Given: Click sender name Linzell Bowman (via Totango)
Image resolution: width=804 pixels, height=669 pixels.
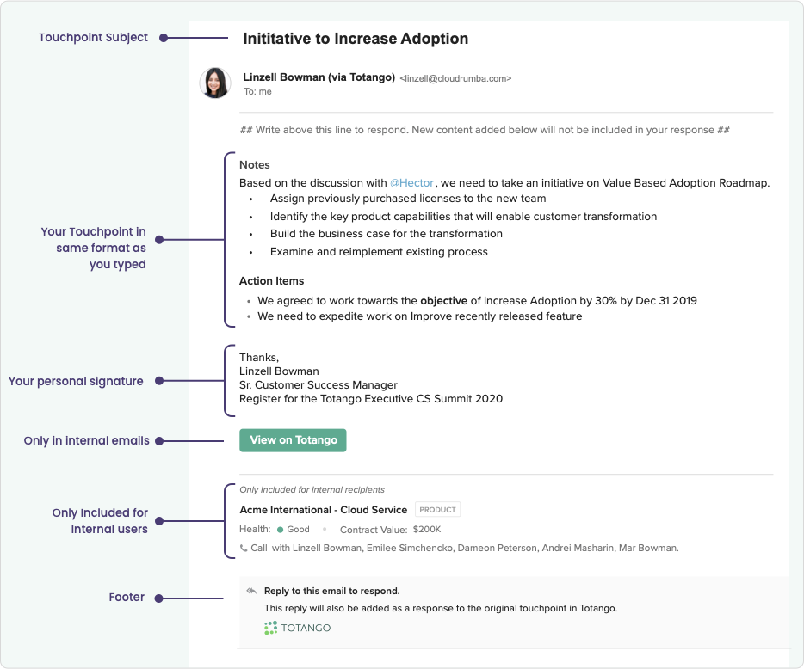Looking at the screenshot, I should [x=319, y=77].
